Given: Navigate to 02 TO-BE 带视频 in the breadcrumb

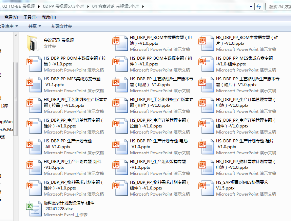Looking at the screenshot, I should click(18, 6).
